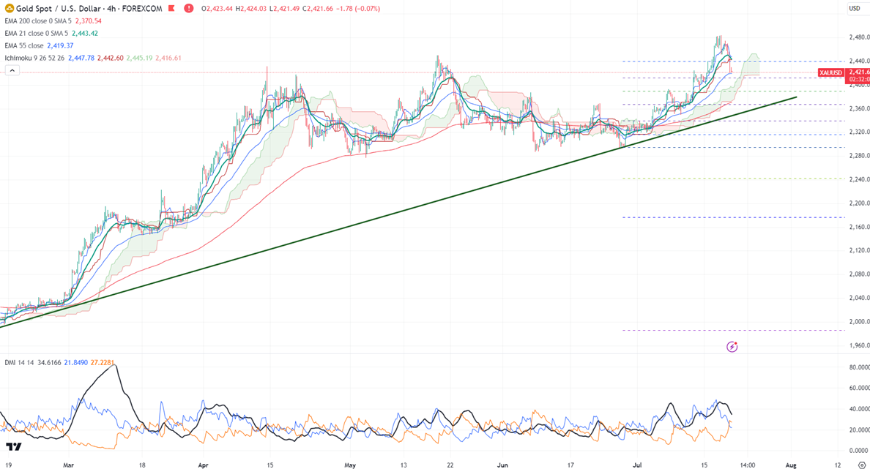Select the DMI 14 14 indicator legend
This screenshot has height=469, width=870.
(20, 363)
